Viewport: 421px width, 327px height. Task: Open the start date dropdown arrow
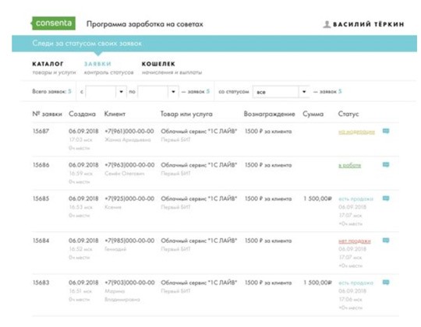click(122, 92)
